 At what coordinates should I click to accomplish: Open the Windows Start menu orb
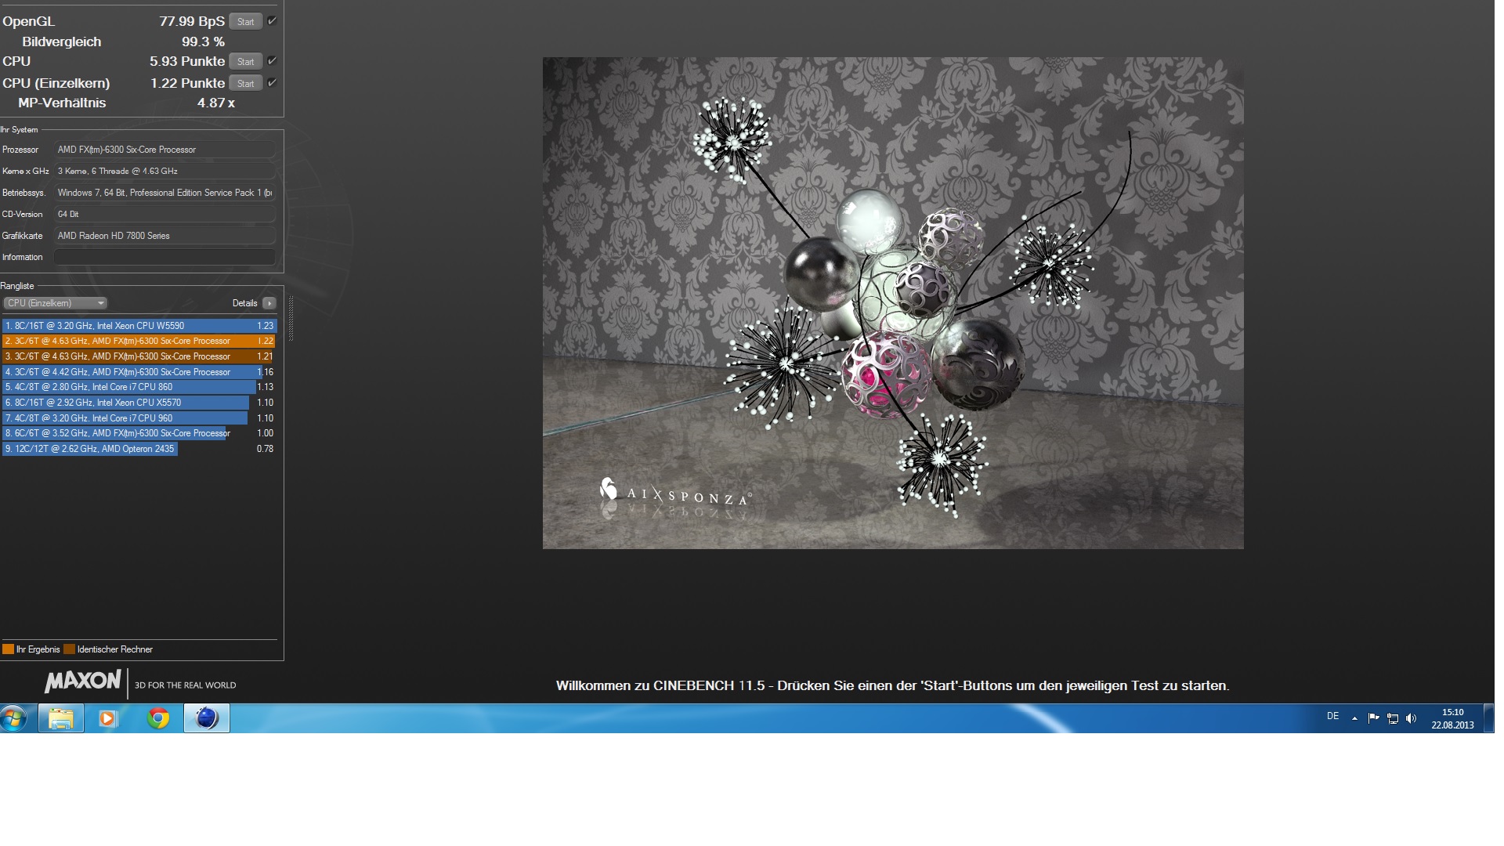(x=15, y=718)
